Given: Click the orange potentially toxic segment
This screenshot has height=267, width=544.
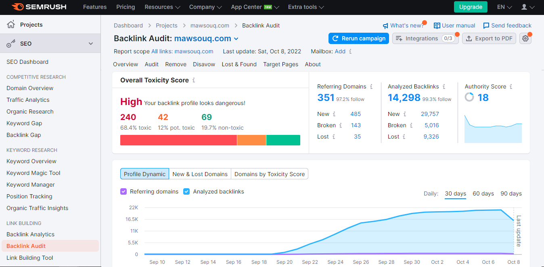Looking at the screenshot, I should pyautogui.click(x=251, y=140).
